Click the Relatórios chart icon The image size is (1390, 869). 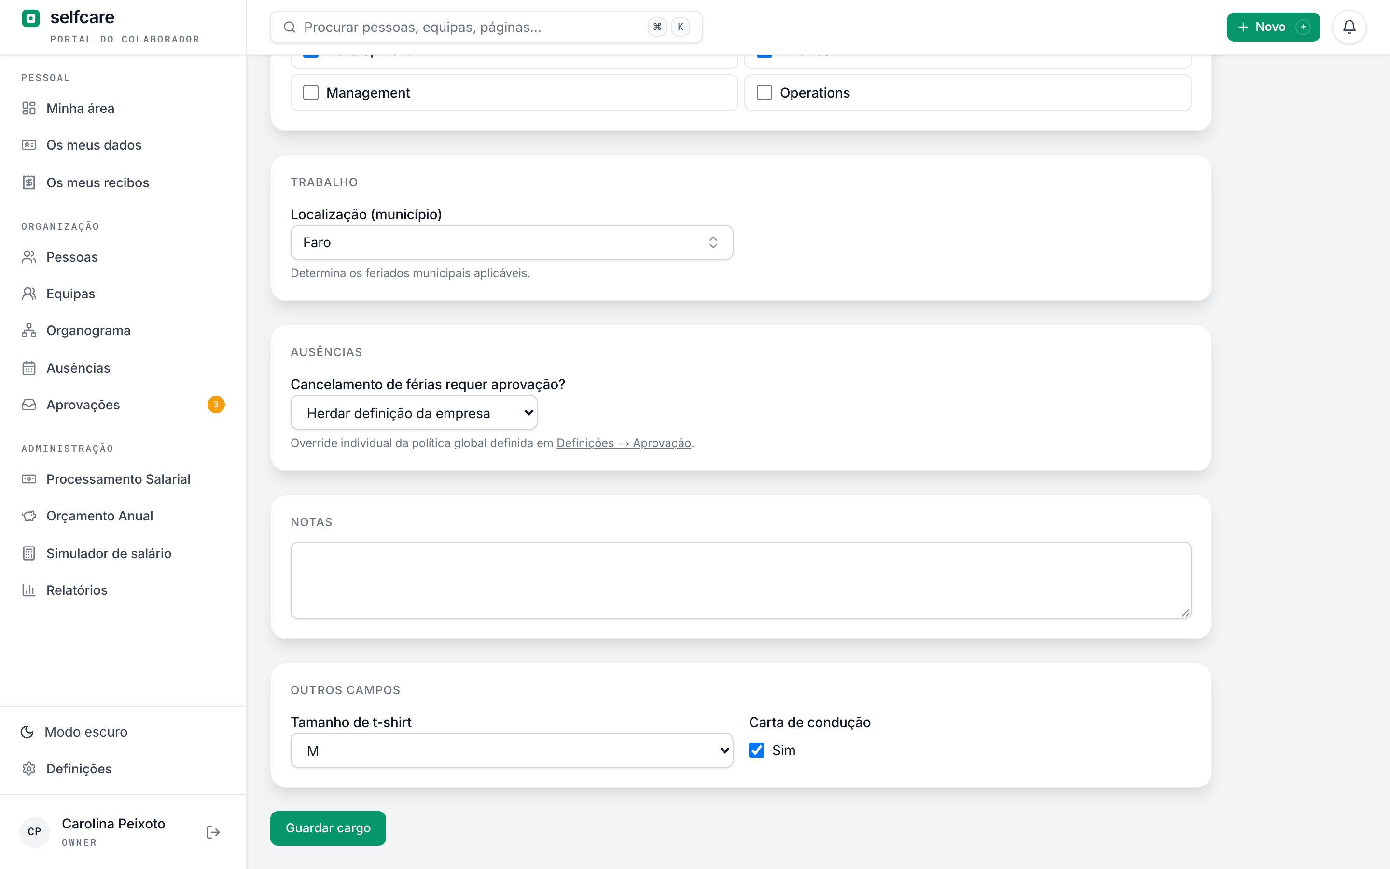pos(29,589)
